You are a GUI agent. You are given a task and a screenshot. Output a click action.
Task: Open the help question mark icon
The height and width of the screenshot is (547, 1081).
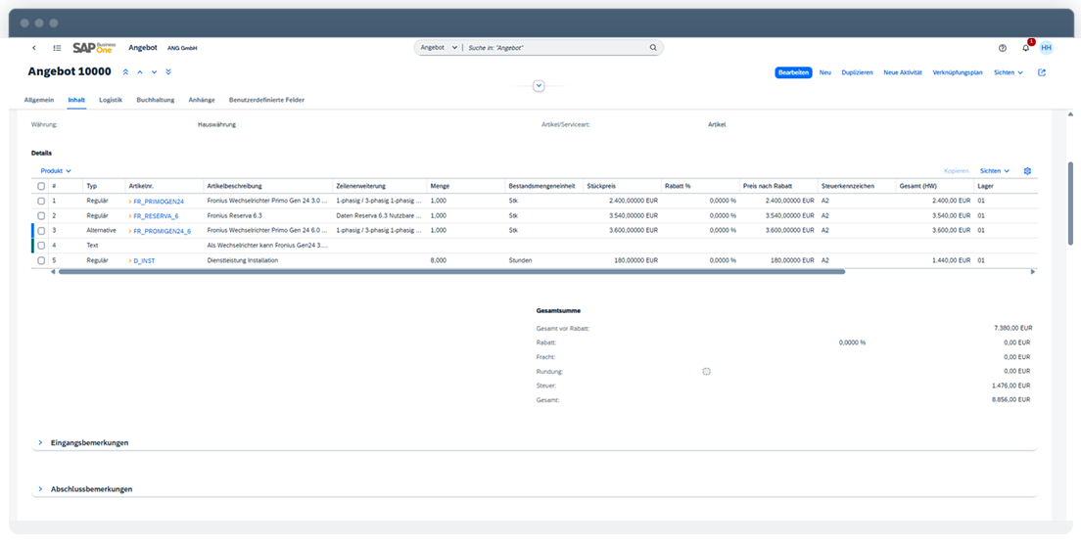point(1002,48)
